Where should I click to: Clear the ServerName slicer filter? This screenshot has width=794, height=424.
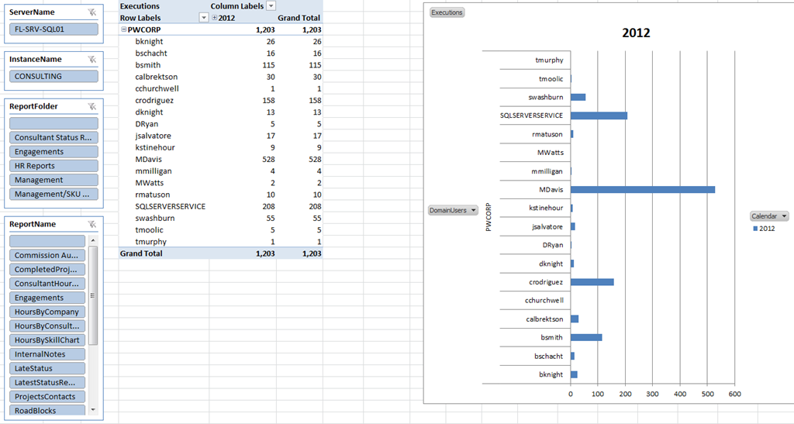tap(92, 12)
